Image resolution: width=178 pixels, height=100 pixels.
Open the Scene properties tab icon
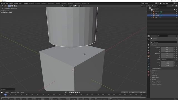(x=149, y=50)
